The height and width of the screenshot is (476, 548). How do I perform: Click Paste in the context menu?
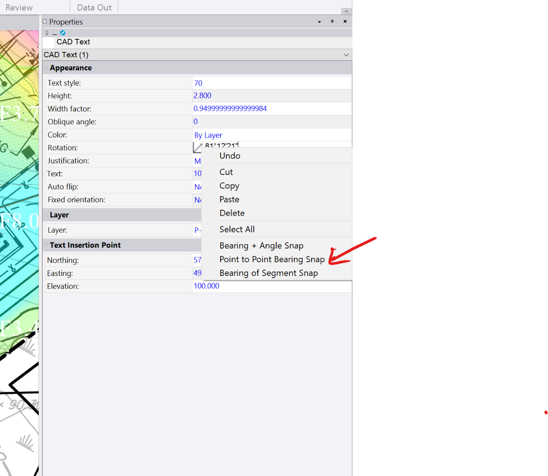[x=229, y=199]
